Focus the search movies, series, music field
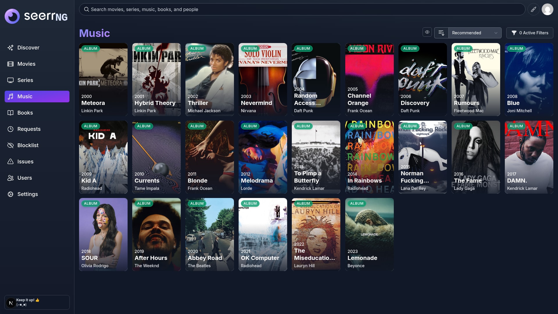The image size is (558, 314). click(x=302, y=9)
